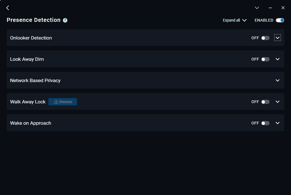Select the Network Based Privacy row label
Viewport: 291px width, 195px height.
pos(35,80)
